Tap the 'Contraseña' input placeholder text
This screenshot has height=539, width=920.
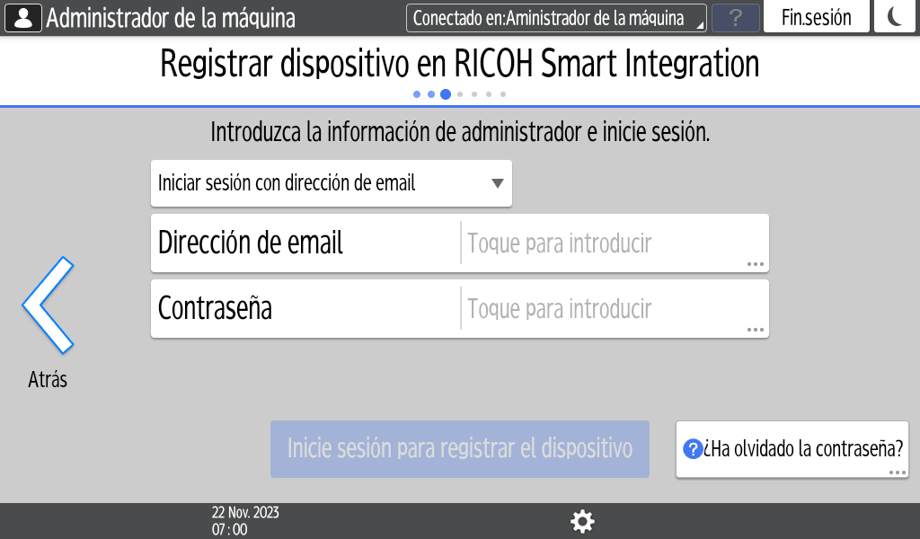(559, 309)
